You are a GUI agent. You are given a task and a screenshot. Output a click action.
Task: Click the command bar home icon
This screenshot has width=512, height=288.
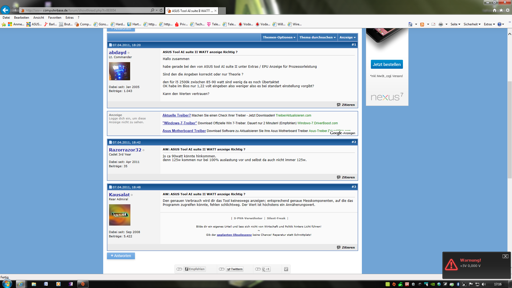410,24
